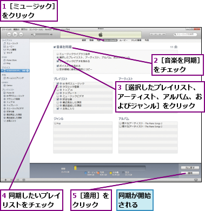Click the 適用 button

coord(190,173)
